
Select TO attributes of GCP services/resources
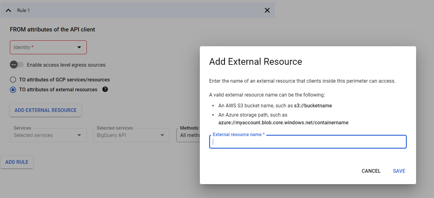(x=13, y=80)
